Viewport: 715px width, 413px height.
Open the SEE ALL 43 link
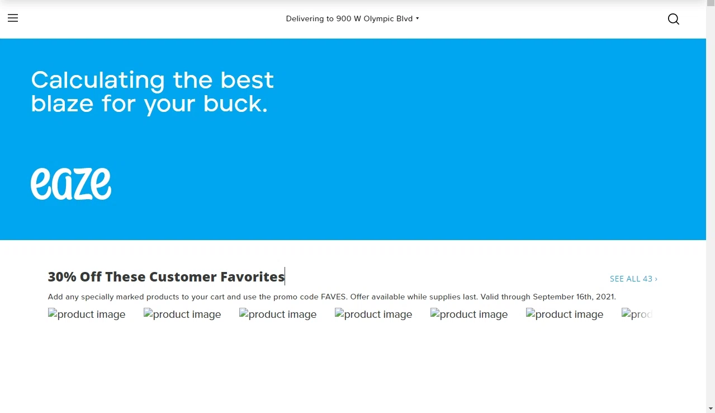coord(633,279)
